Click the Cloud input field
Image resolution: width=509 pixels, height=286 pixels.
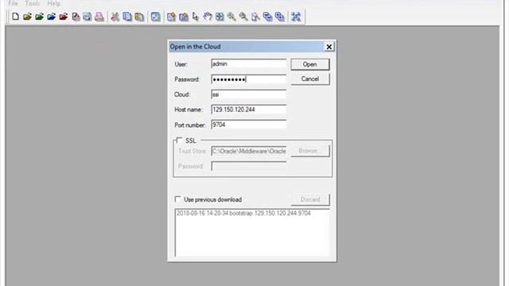click(x=249, y=95)
